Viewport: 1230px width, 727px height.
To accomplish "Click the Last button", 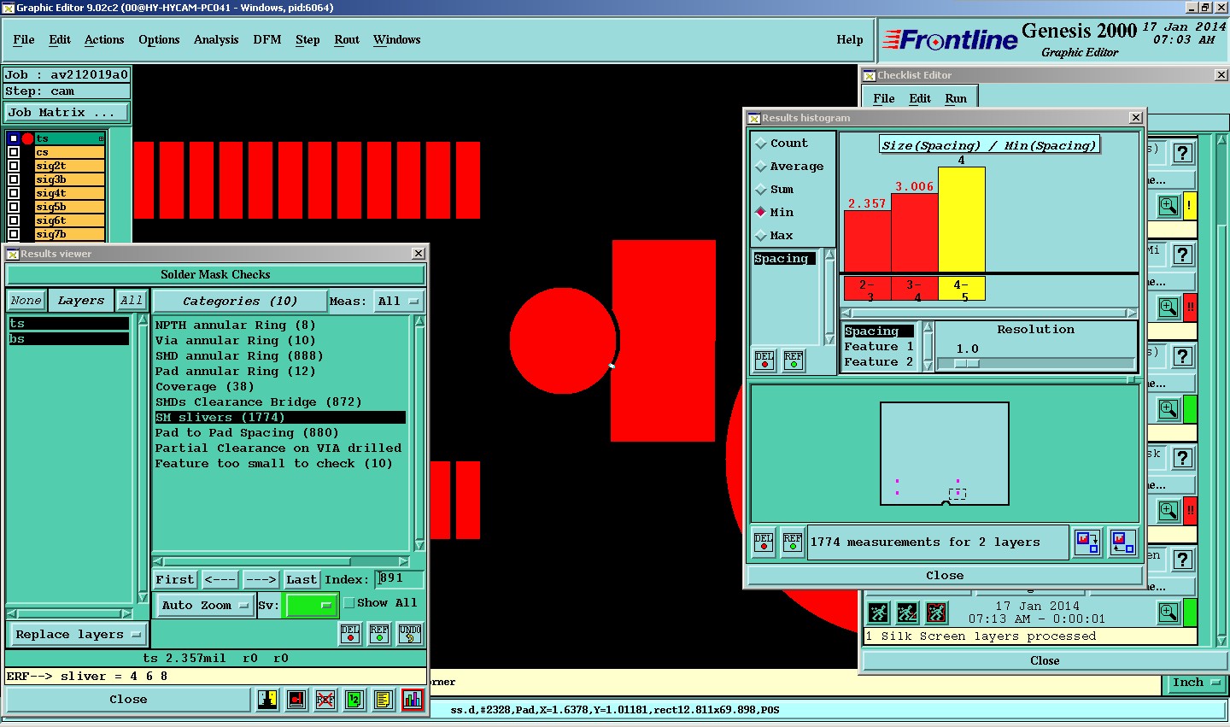I will [x=302, y=579].
